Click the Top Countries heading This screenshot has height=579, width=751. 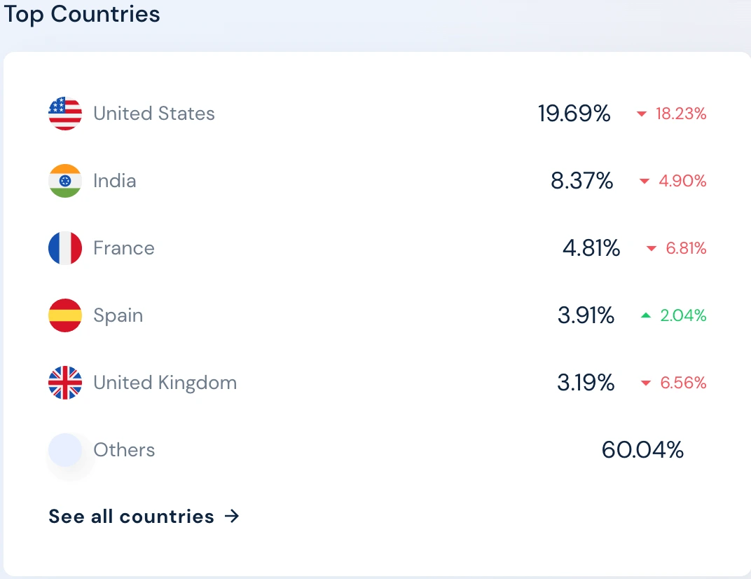coord(82,14)
